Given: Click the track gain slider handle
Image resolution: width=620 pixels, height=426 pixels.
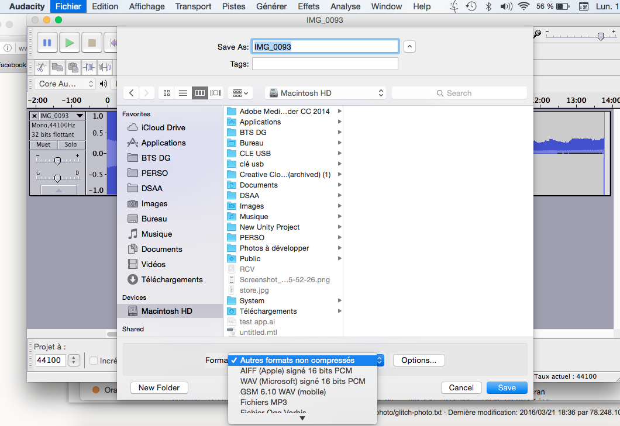Looking at the screenshot, I should point(57,160).
